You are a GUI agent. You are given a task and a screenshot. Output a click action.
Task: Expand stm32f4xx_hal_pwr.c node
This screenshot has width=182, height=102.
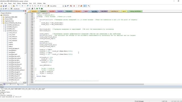click(4, 27)
